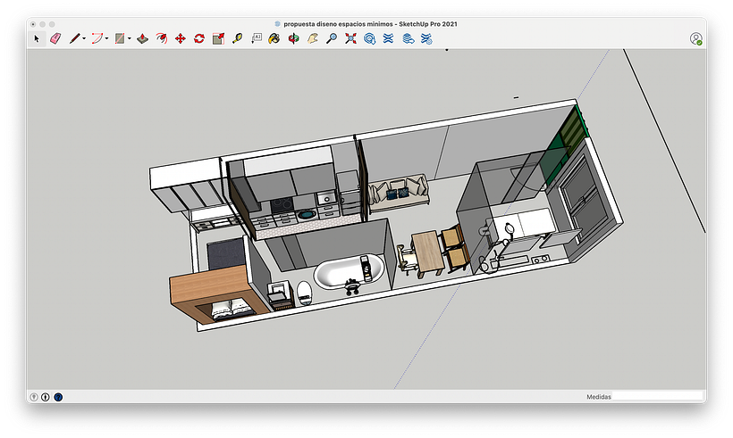Click the Medidas measurements input box

point(658,396)
